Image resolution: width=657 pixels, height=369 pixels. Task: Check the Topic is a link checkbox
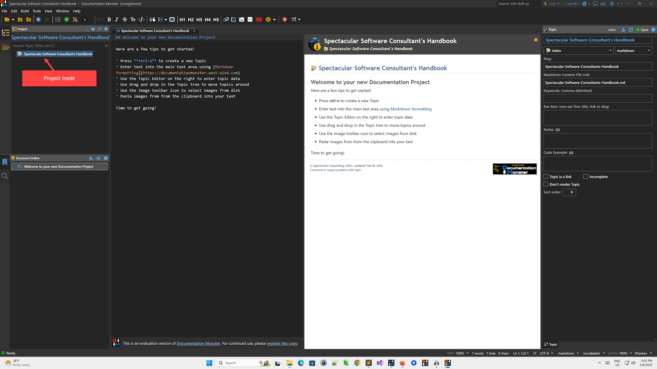pos(546,176)
